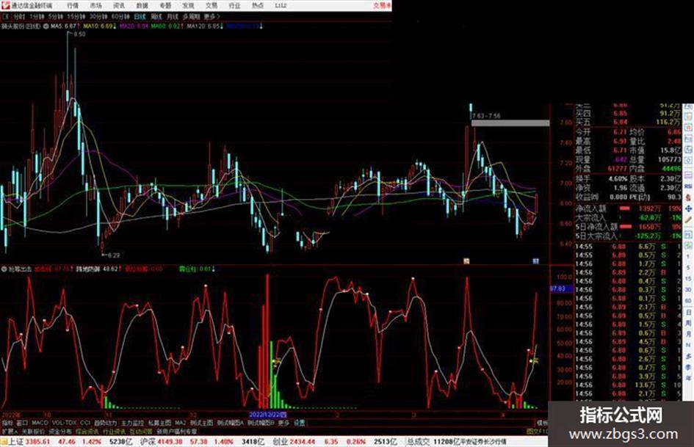Open the 多周期 multi-period view
This screenshot has width=694, height=447.
coord(191,17)
